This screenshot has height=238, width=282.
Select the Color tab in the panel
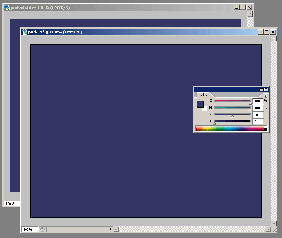coord(203,95)
